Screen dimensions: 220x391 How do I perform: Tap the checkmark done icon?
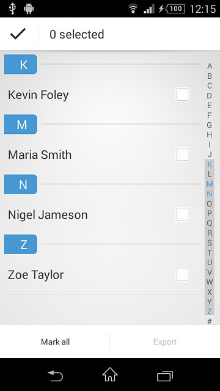tap(18, 34)
